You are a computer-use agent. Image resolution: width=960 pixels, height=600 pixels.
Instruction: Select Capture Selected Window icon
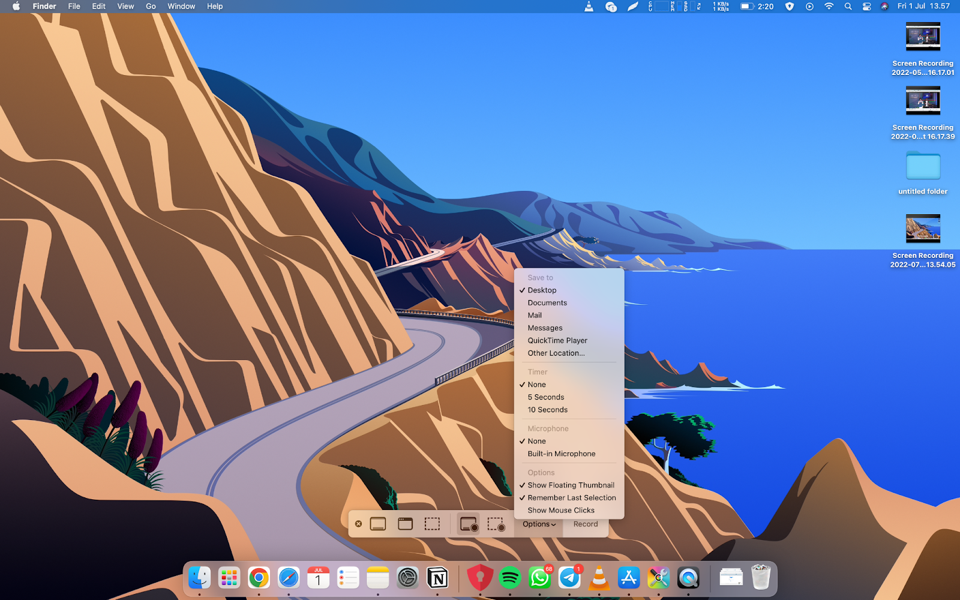pyautogui.click(x=405, y=524)
